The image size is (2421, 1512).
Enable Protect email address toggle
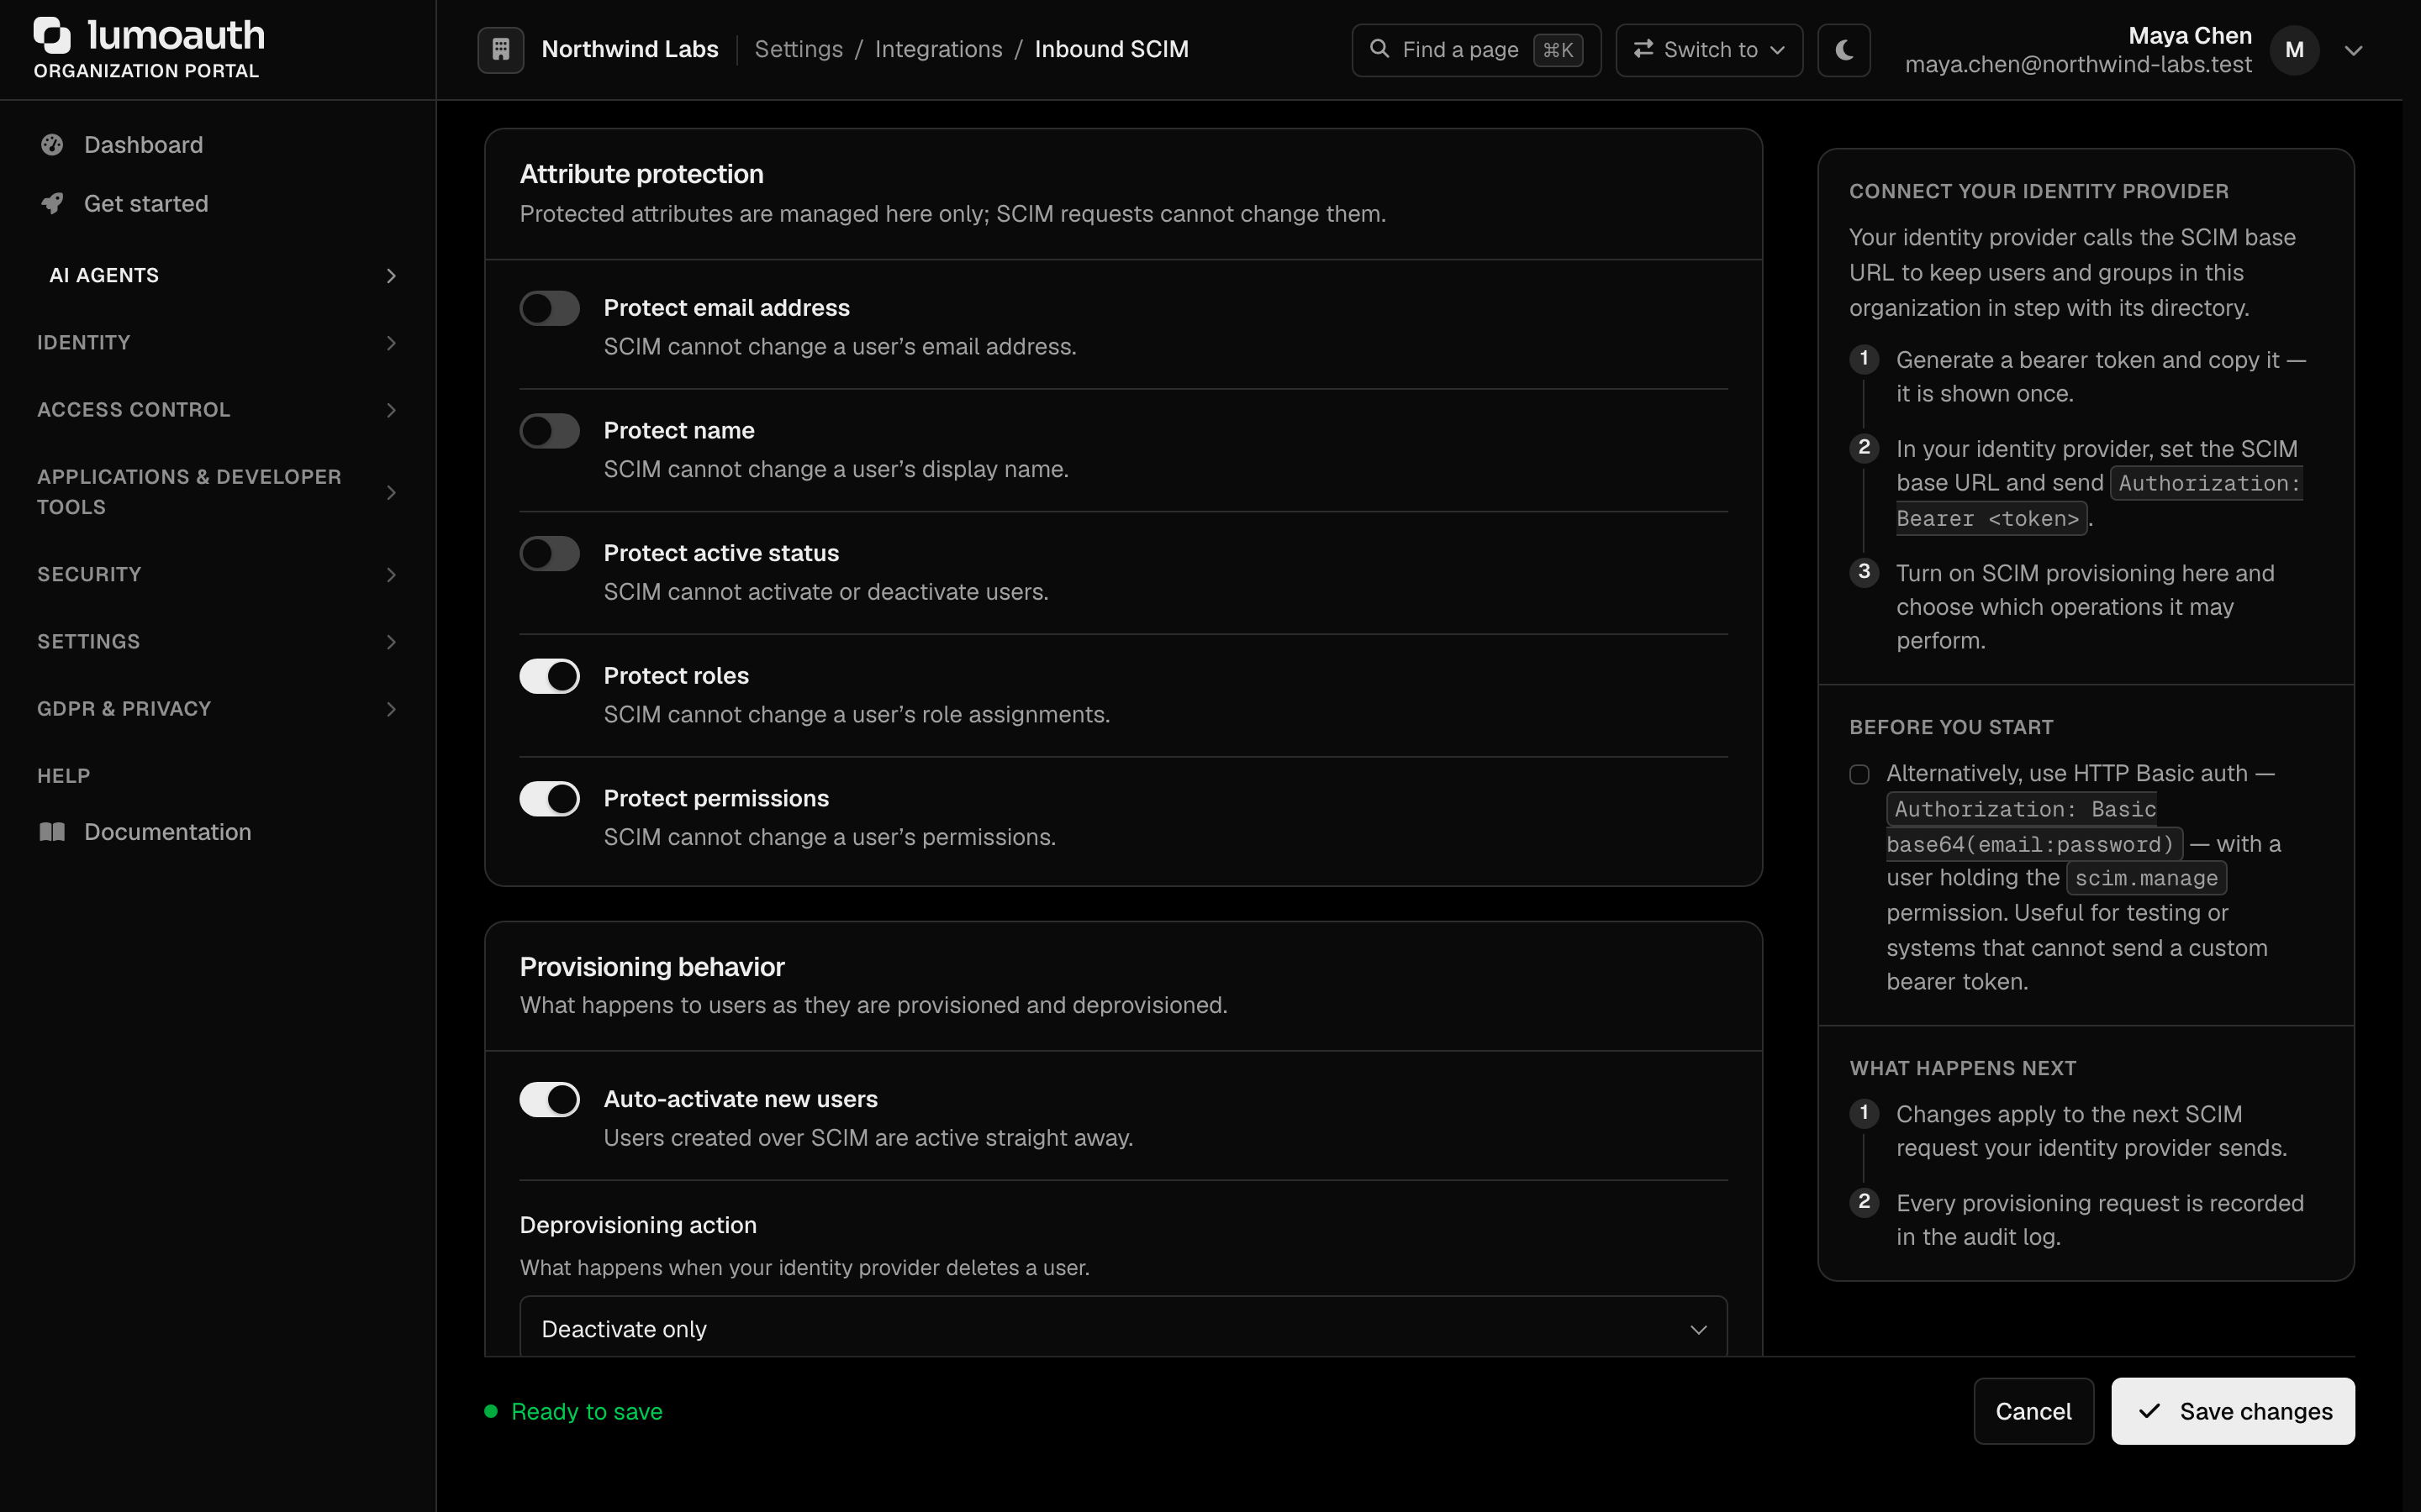click(549, 308)
